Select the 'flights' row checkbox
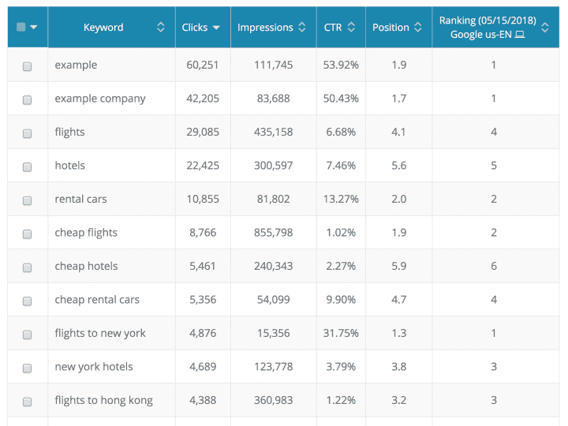Image resolution: width=568 pixels, height=426 pixels. click(28, 133)
